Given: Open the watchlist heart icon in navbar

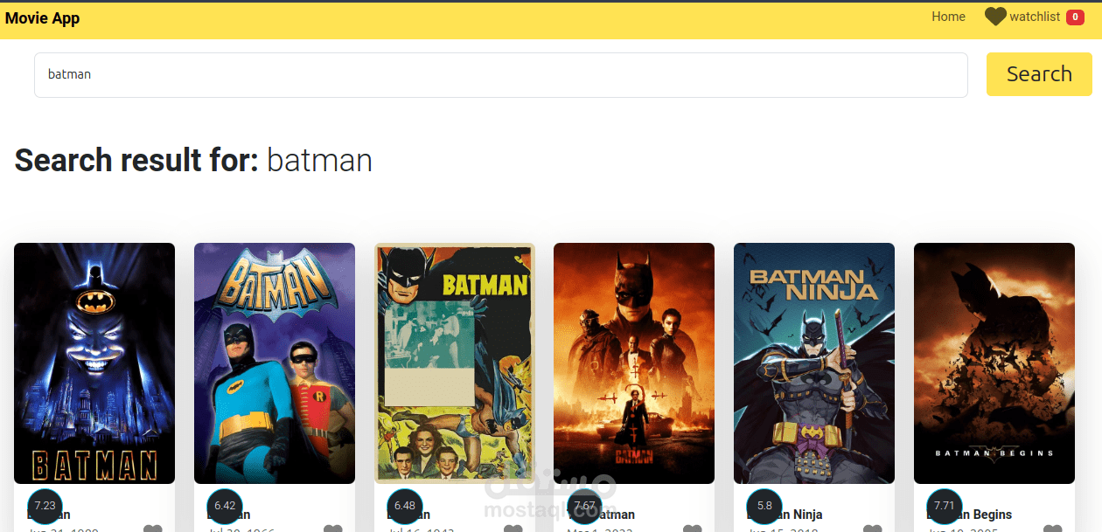Looking at the screenshot, I should coord(995,17).
